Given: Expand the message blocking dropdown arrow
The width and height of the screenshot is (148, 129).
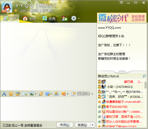Looking at the screenshot, I should tap(68, 94).
